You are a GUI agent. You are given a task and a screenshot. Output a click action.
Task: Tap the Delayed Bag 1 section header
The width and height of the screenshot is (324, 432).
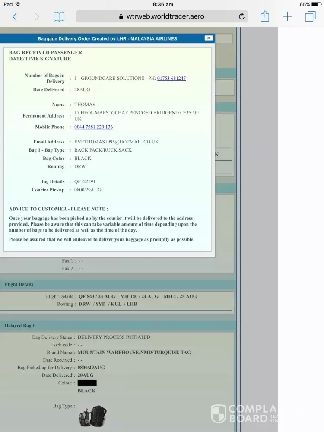tap(118, 326)
